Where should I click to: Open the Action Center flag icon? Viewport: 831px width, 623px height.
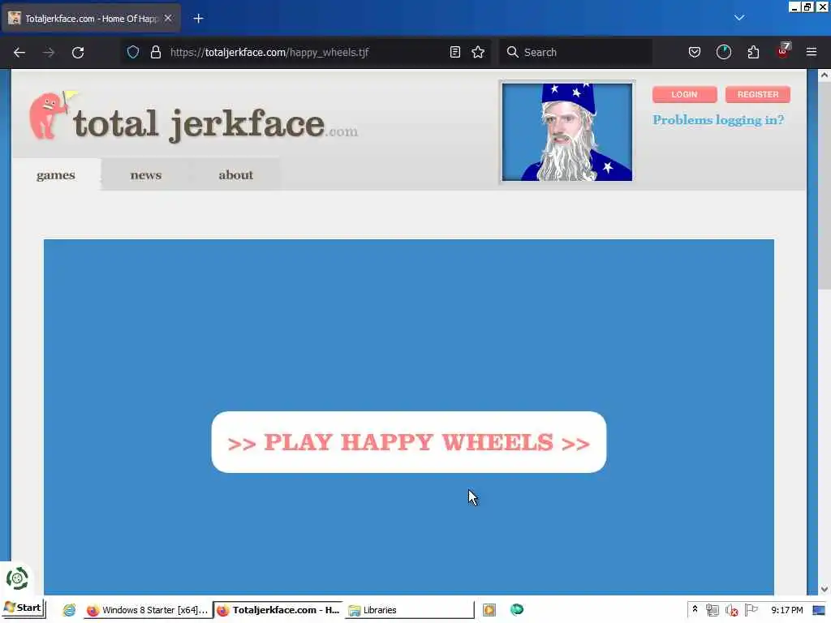point(751,610)
